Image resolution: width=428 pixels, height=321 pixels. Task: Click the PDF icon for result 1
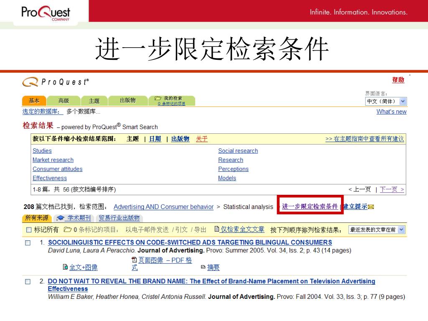click(134, 260)
